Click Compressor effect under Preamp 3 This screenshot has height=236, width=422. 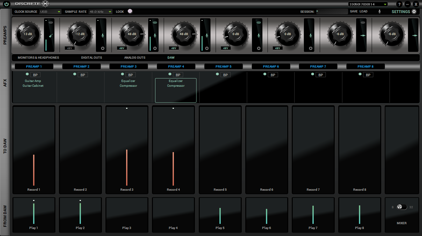pos(128,86)
